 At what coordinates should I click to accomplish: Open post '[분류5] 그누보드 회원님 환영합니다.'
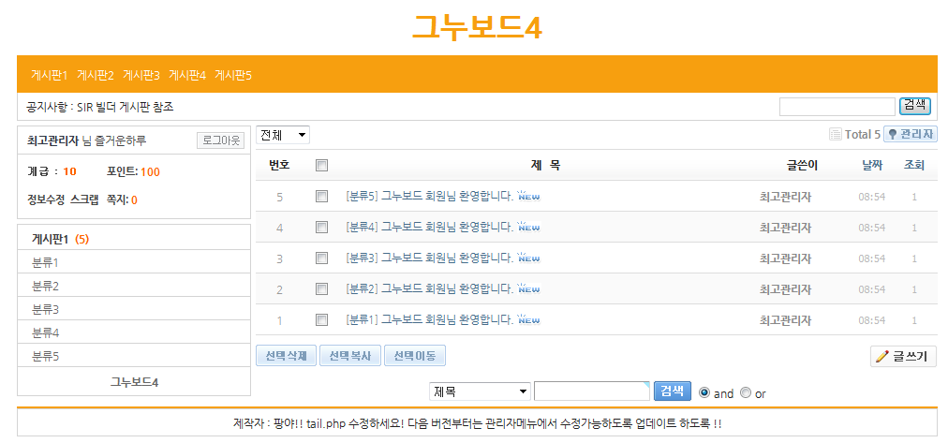coord(429,196)
